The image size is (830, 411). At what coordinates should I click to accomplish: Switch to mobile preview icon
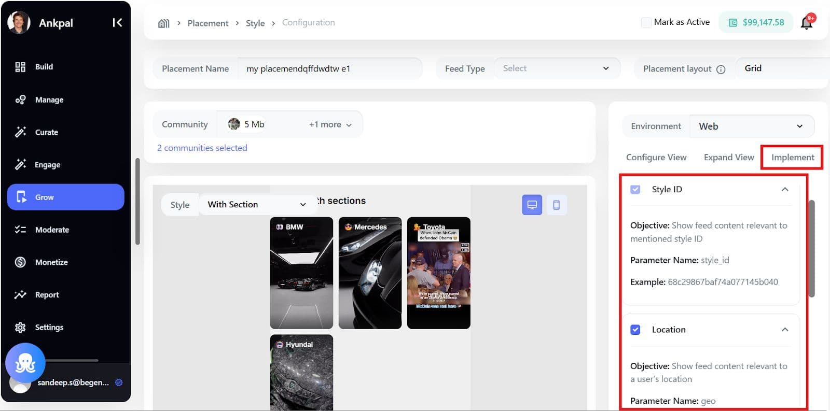[556, 205]
